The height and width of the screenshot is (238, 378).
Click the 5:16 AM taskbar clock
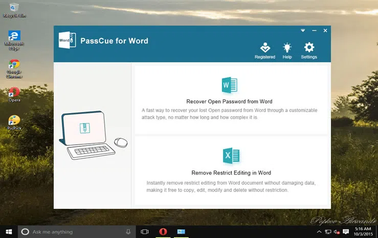[x=363, y=231]
